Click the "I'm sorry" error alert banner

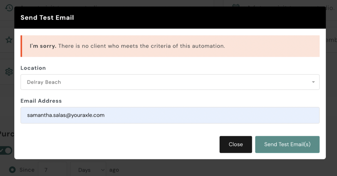coord(170,46)
